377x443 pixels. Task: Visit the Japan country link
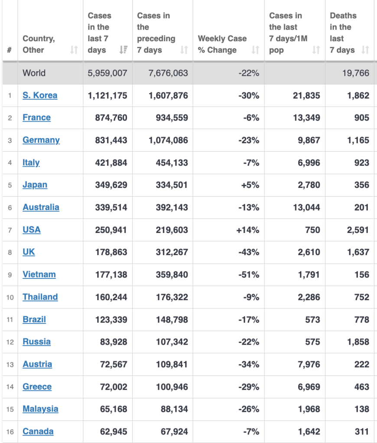coord(35,185)
